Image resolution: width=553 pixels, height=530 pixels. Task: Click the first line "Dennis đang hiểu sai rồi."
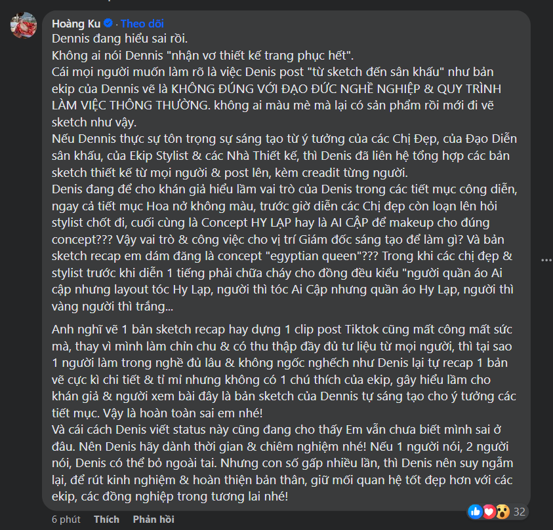click(113, 39)
